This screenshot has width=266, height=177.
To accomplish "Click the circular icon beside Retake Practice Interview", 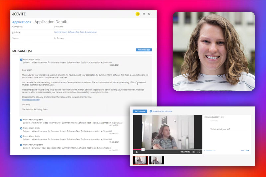I will click(x=151, y=111).
